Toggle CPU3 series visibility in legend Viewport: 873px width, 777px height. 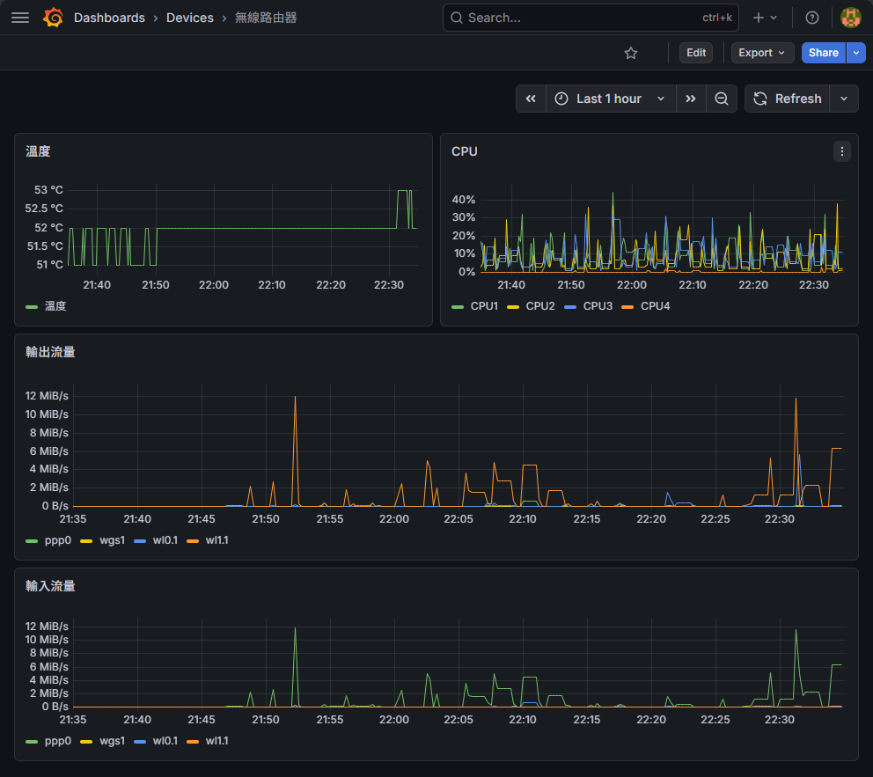click(597, 306)
